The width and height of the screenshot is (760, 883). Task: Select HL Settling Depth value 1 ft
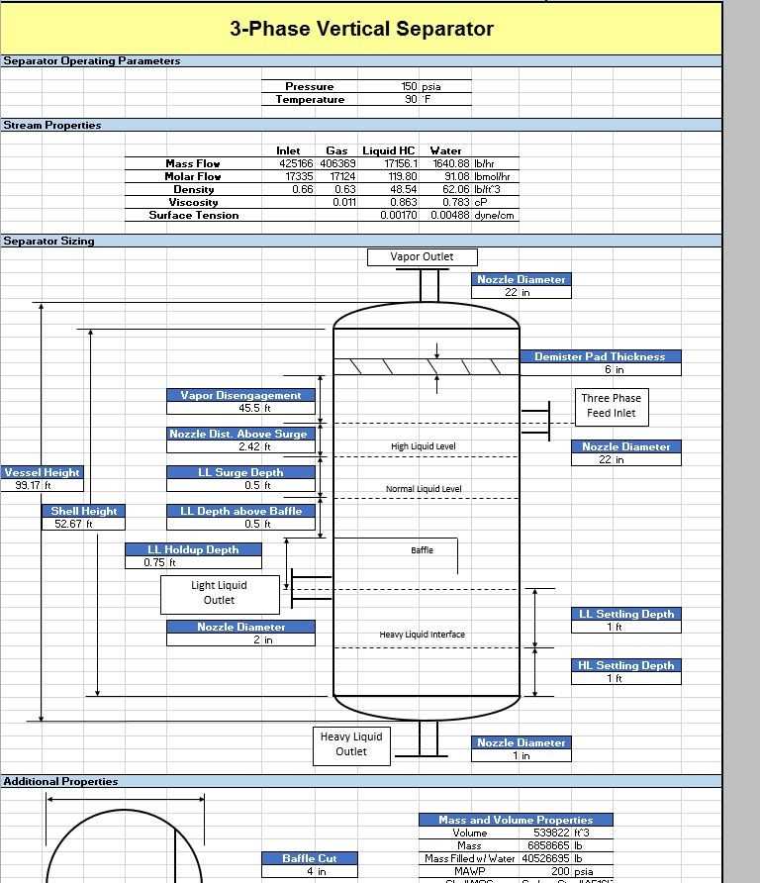pyautogui.click(x=626, y=678)
